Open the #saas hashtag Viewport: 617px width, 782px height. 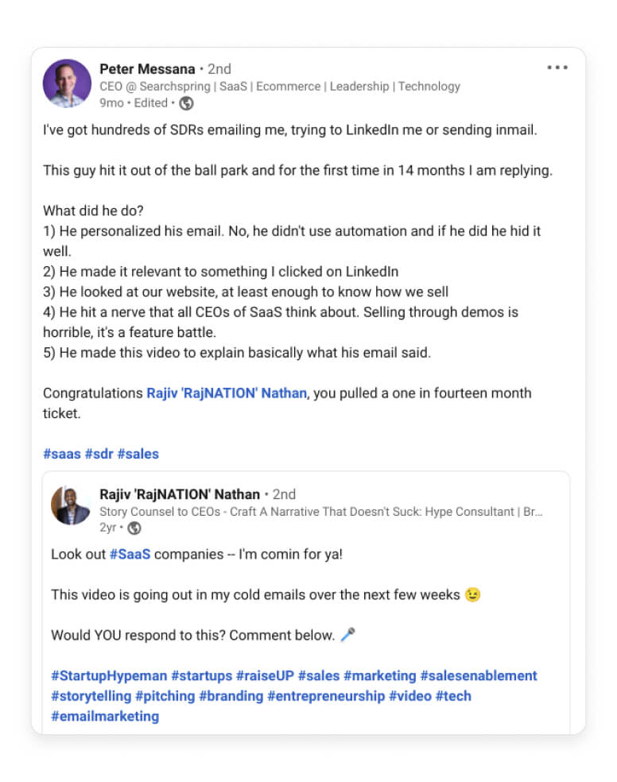point(62,453)
